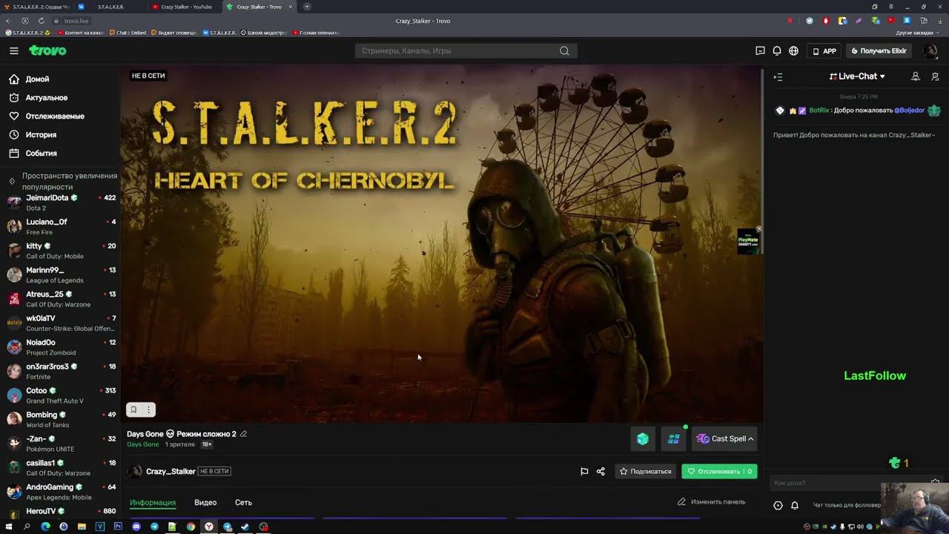Image resolution: width=949 pixels, height=534 pixels.
Task: Open kitty channel in sidebar
Action: tap(60, 251)
